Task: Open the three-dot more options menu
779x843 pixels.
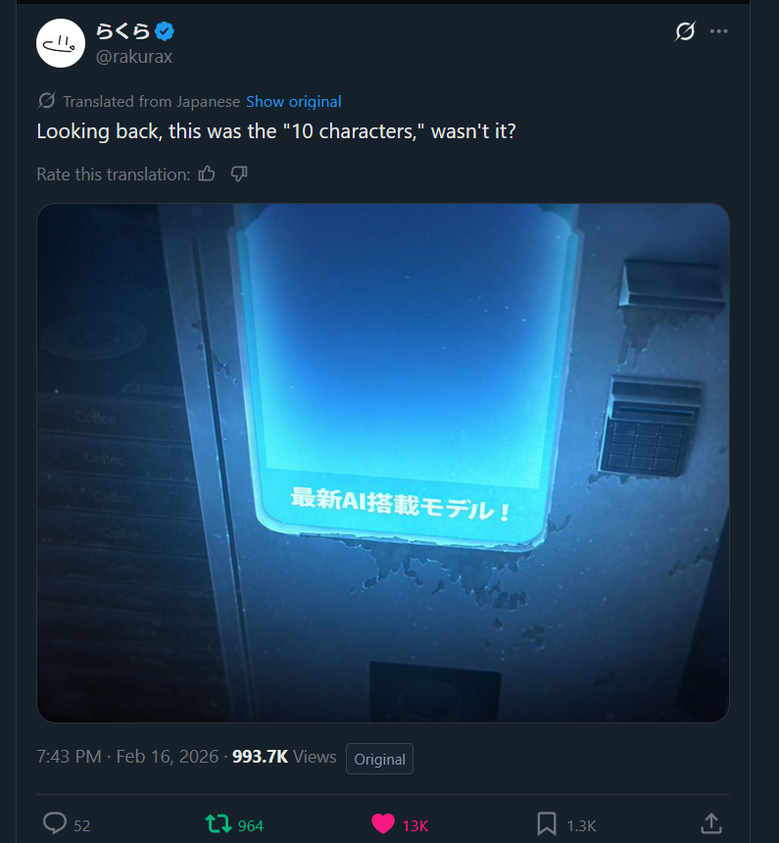Action: coord(719,31)
